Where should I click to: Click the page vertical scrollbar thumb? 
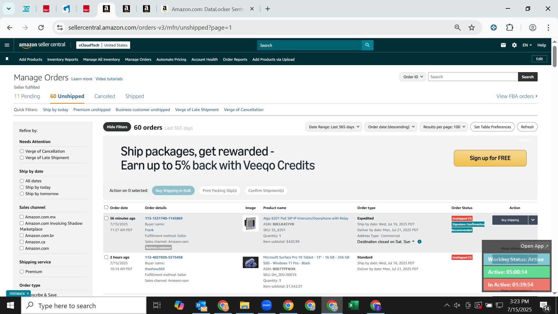tap(555, 57)
